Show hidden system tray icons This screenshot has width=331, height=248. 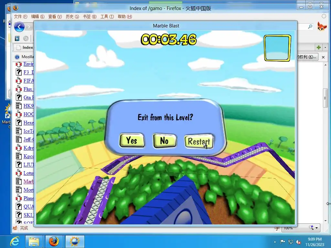click(x=275, y=242)
